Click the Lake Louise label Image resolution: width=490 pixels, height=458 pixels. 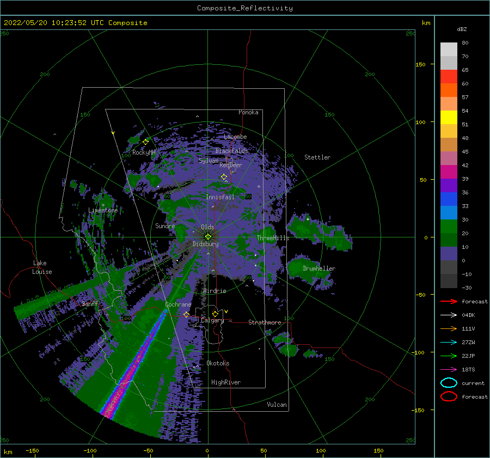(42, 267)
